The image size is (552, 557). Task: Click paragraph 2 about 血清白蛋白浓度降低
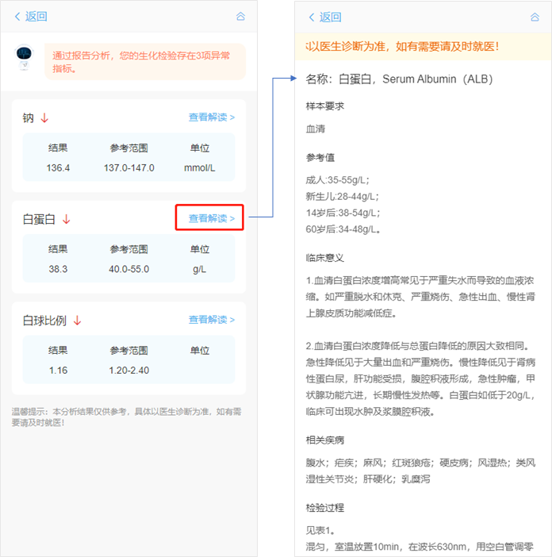pos(420,378)
